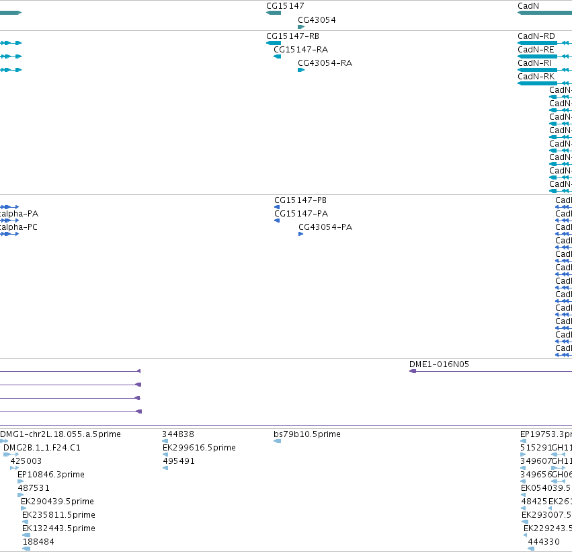Open insertion 349607
The height and width of the screenshot is (552, 572).
click(536, 461)
